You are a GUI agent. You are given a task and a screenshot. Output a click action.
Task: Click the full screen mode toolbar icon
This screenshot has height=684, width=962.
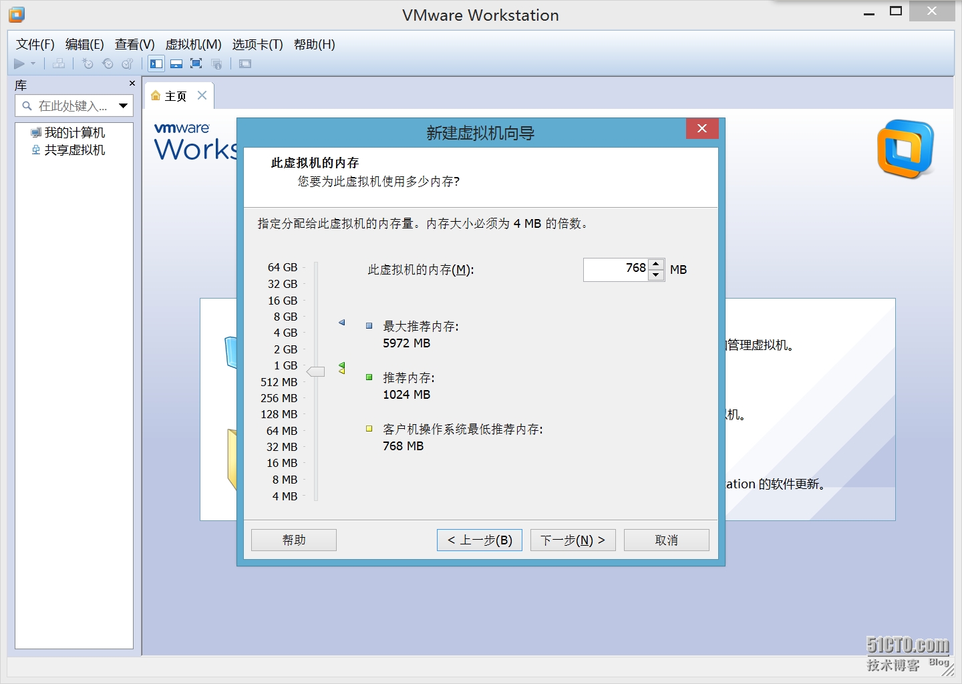coord(196,63)
